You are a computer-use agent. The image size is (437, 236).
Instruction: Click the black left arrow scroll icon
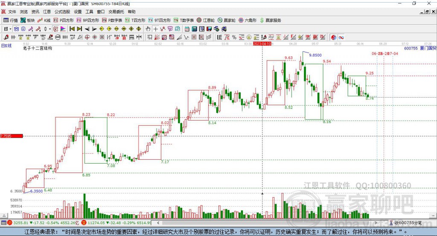pyautogui.click(x=87, y=29)
